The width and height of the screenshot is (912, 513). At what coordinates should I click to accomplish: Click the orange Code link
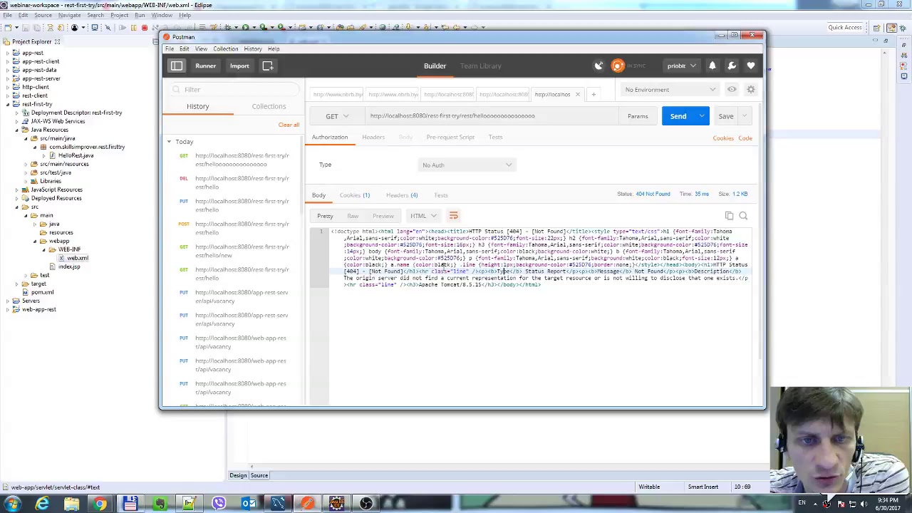[745, 138]
